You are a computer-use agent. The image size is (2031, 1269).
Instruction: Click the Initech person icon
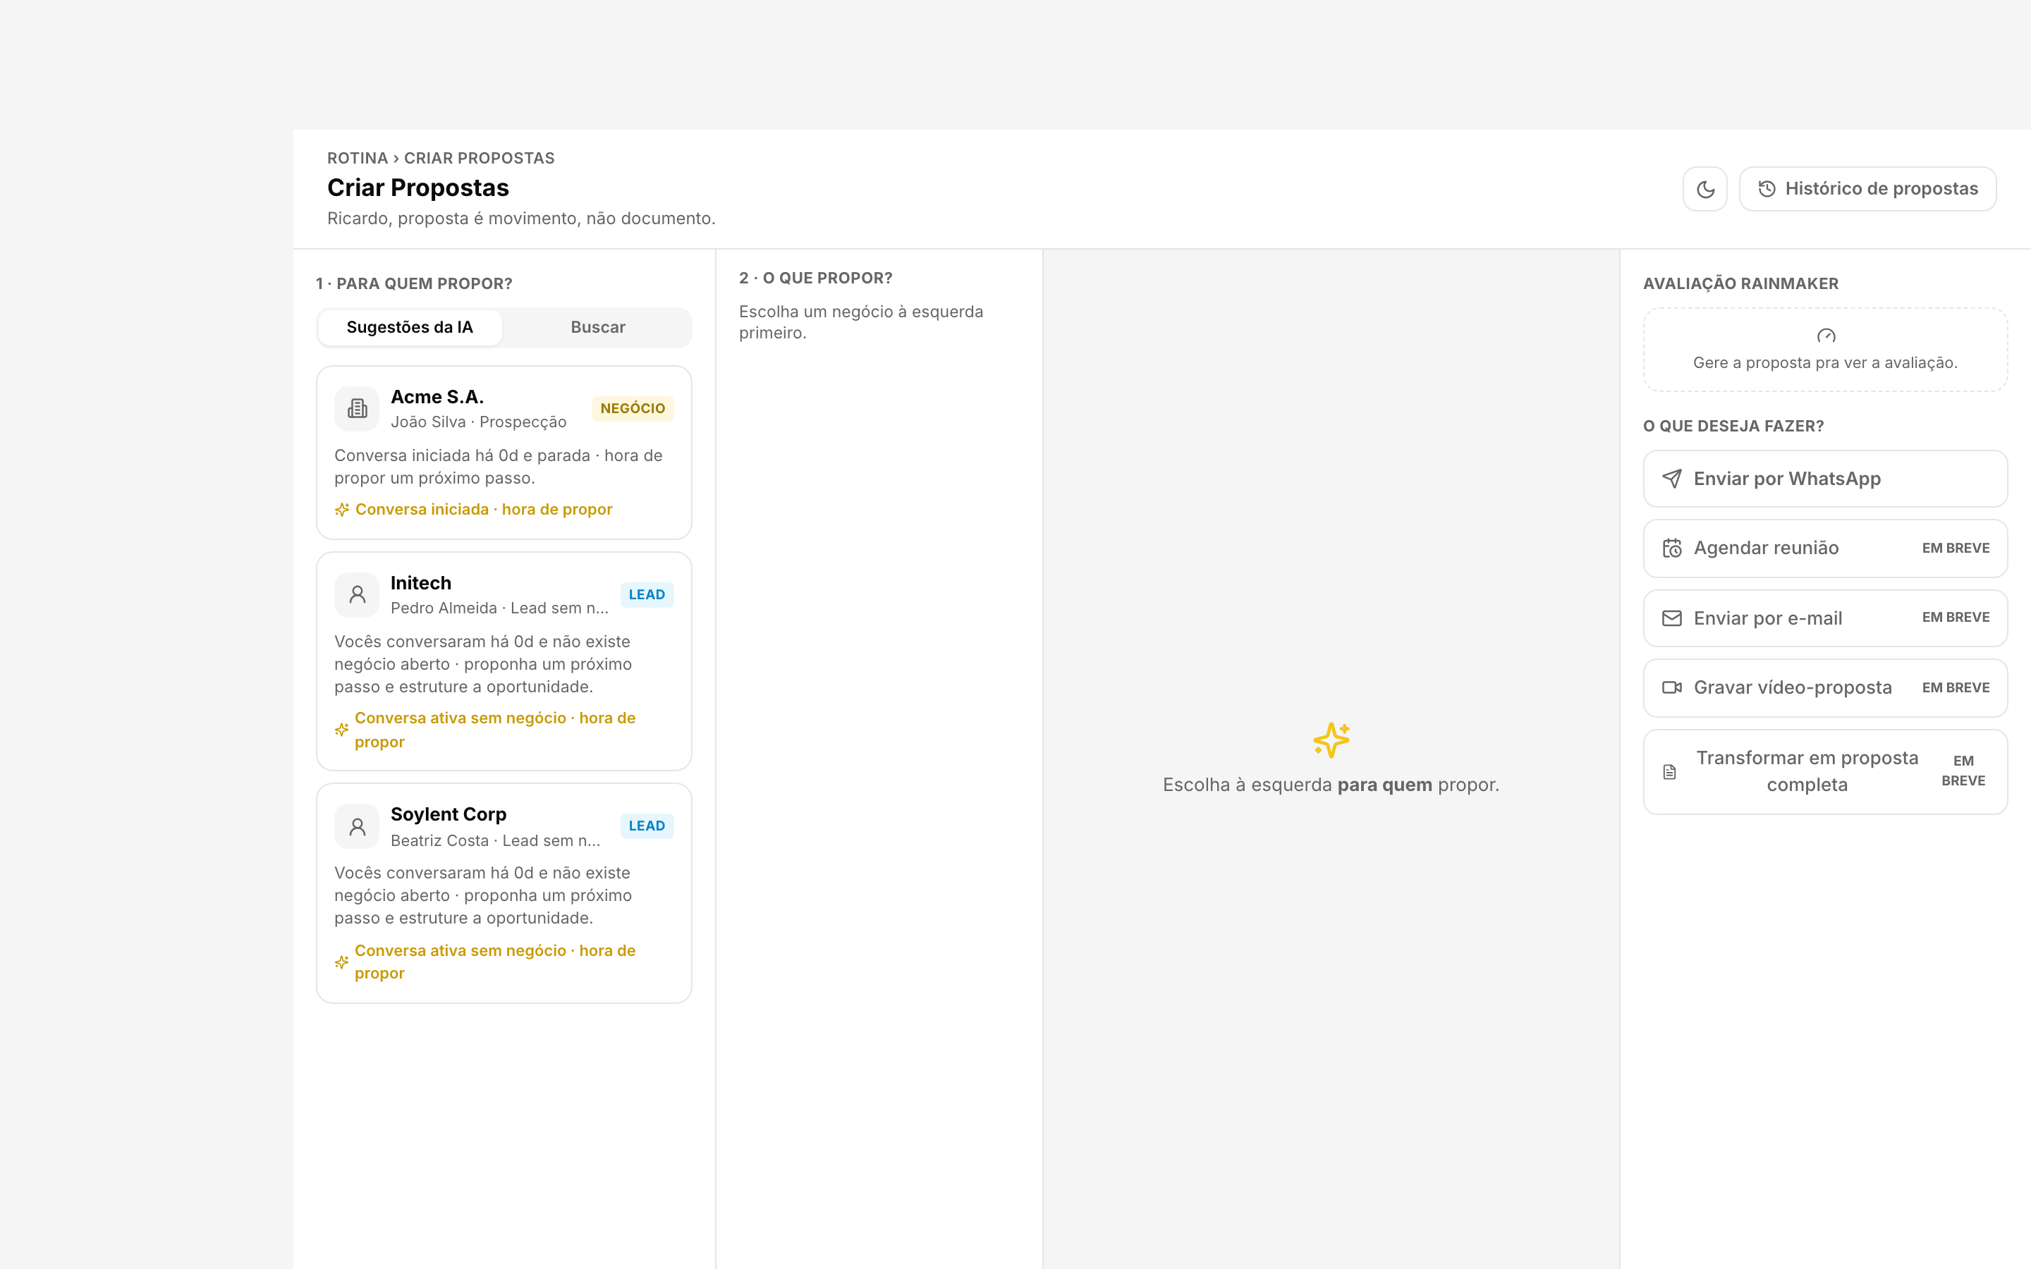pyautogui.click(x=357, y=595)
